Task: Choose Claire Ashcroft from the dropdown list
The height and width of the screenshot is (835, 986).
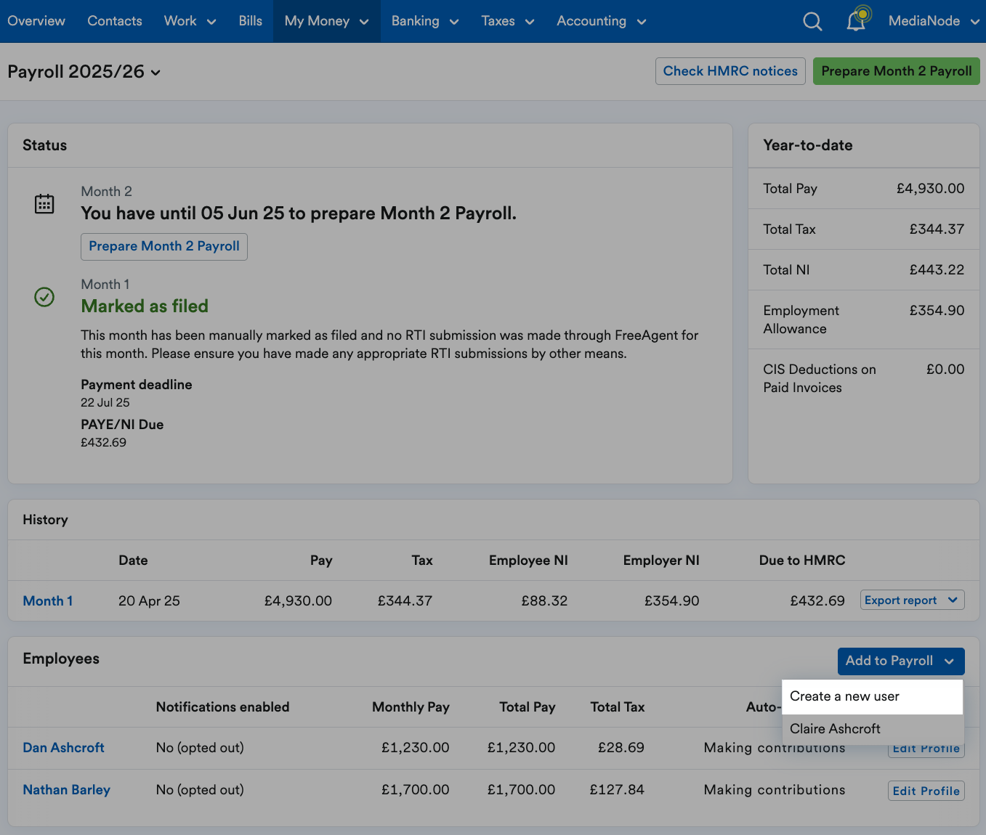Action: (x=835, y=729)
